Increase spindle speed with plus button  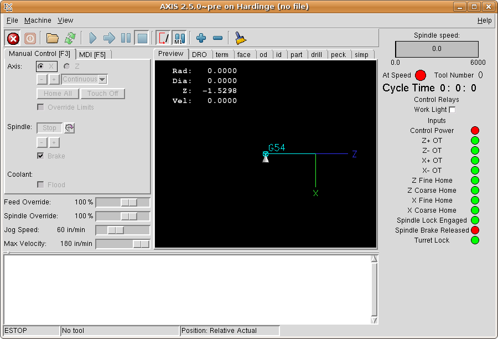point(54,142)
